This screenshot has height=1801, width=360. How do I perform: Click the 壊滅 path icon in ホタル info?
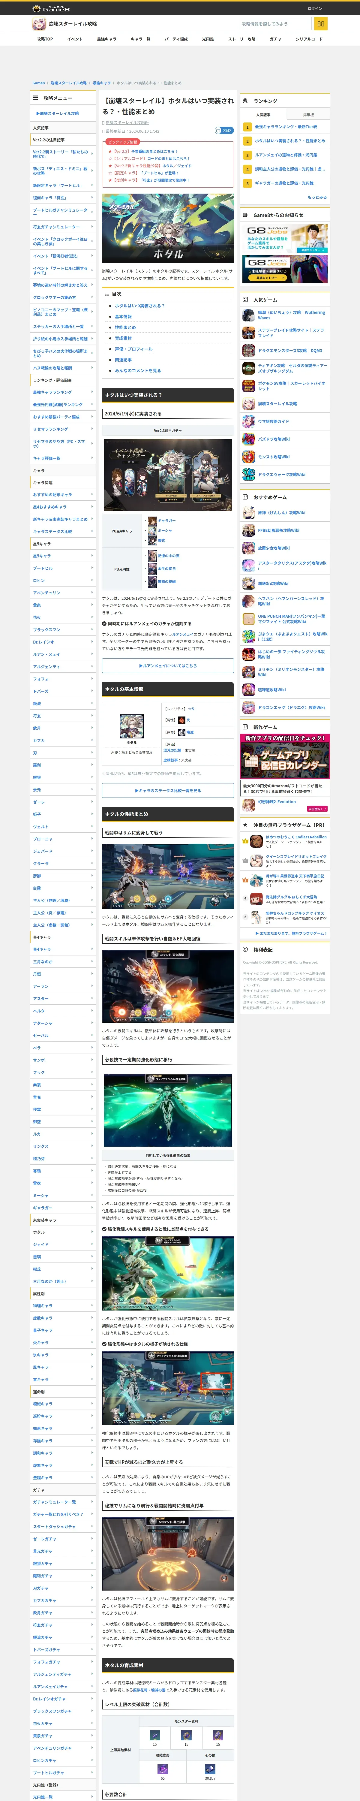182,732
